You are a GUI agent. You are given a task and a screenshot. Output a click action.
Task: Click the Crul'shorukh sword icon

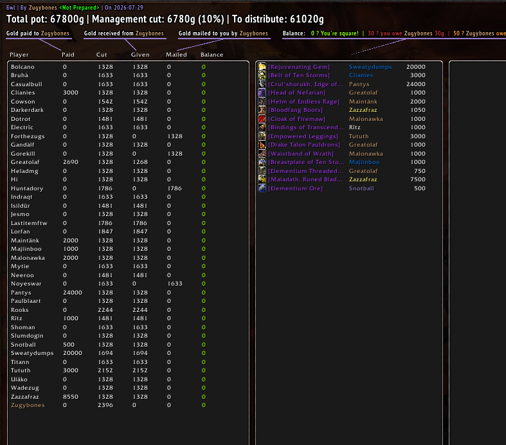coord(262,84)
